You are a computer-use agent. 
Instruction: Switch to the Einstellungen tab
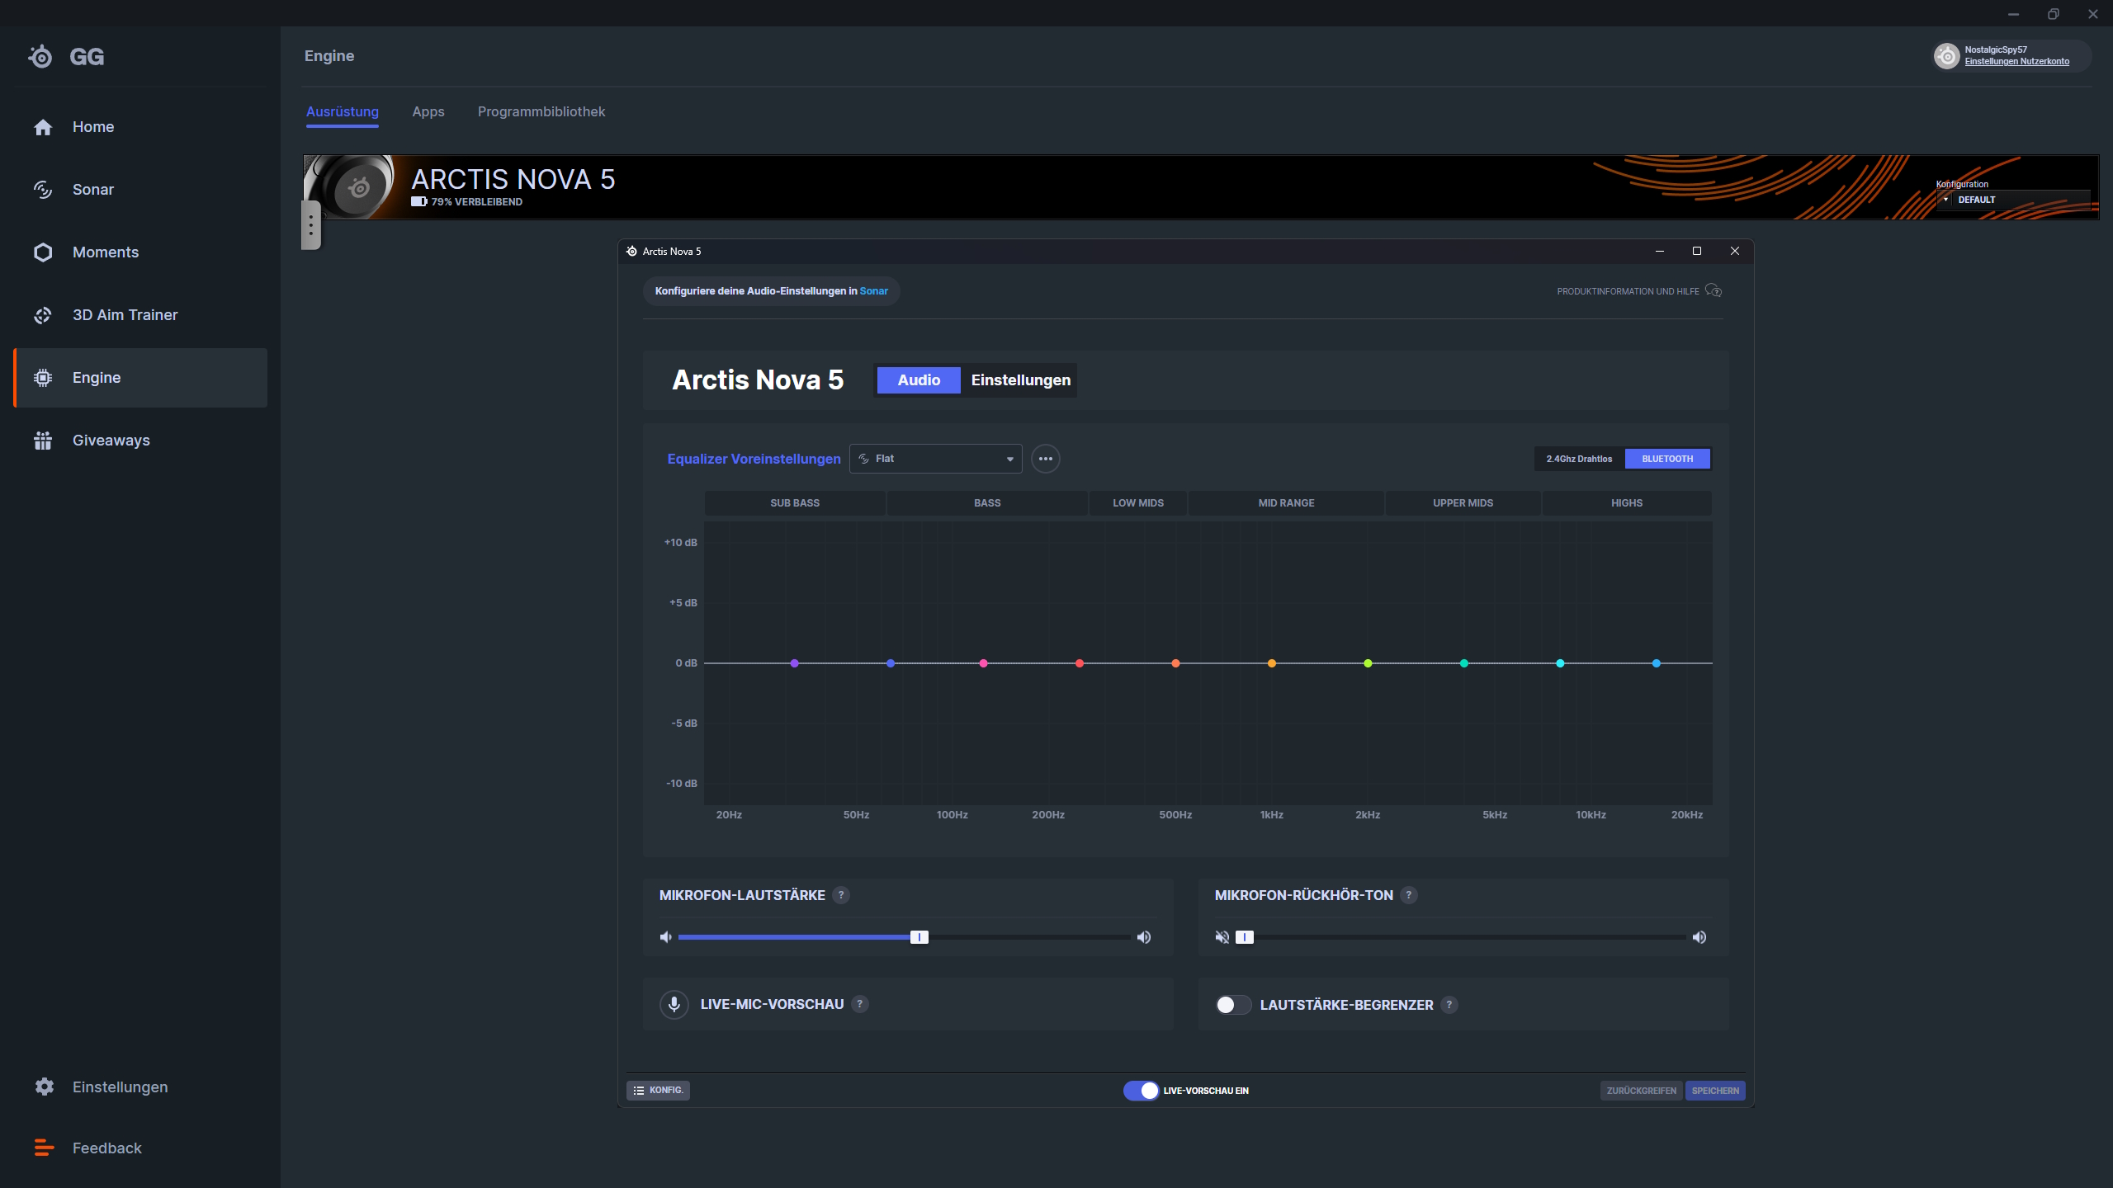(x=1020, y=380)
